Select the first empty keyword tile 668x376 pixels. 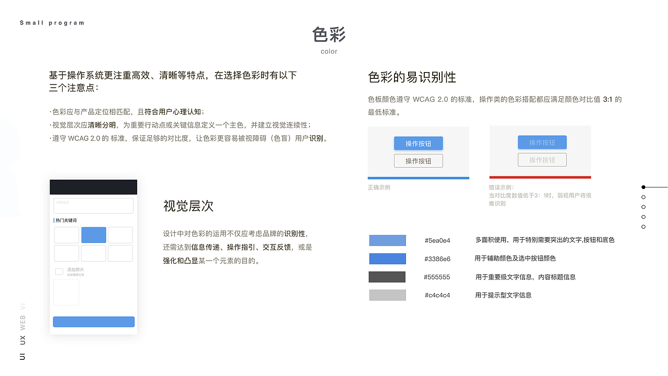pyautogui.click(x=66, y=235)
